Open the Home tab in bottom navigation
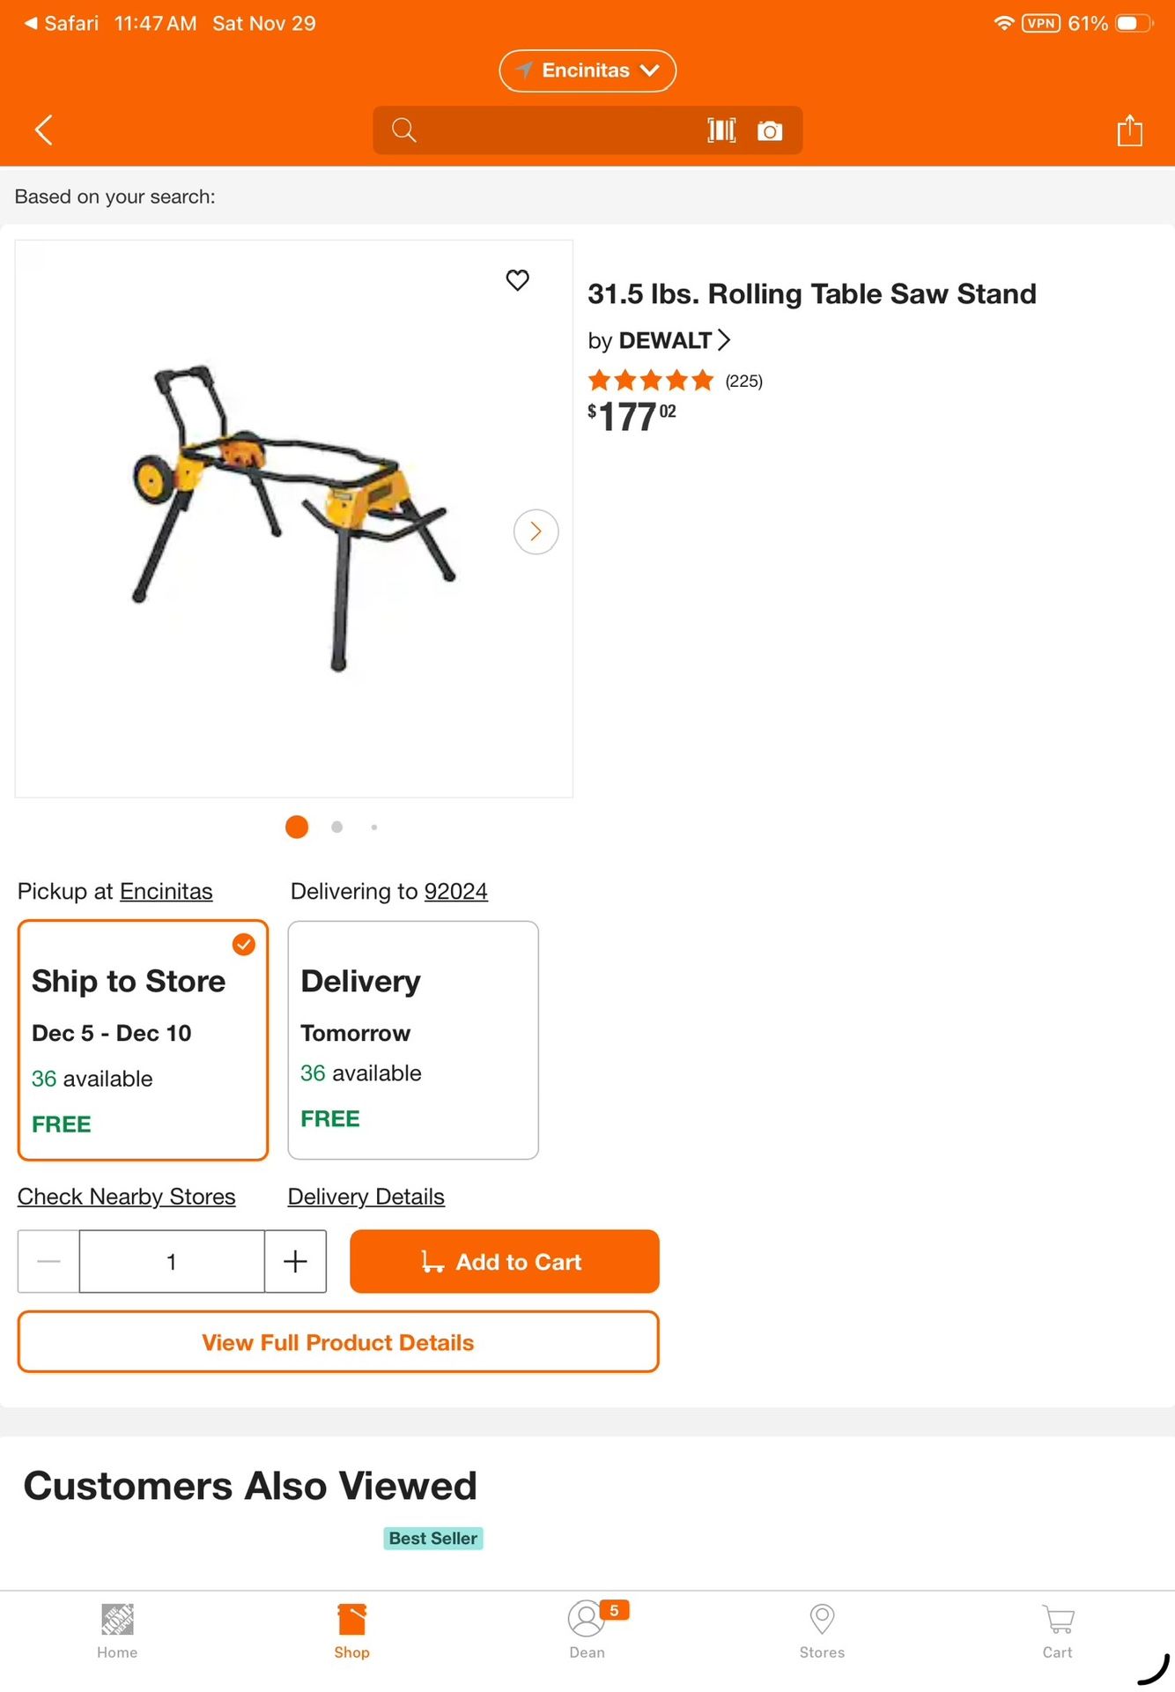Screen dimensions: 1175x1692 tap(116, 1630)
